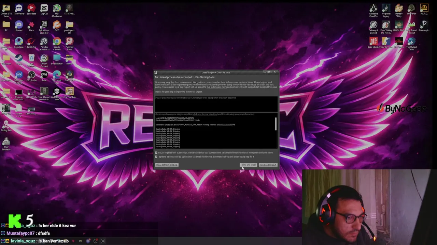The image size is (437, 245).
Task: Open Blerp desktop icon
Action: [31, 26]
